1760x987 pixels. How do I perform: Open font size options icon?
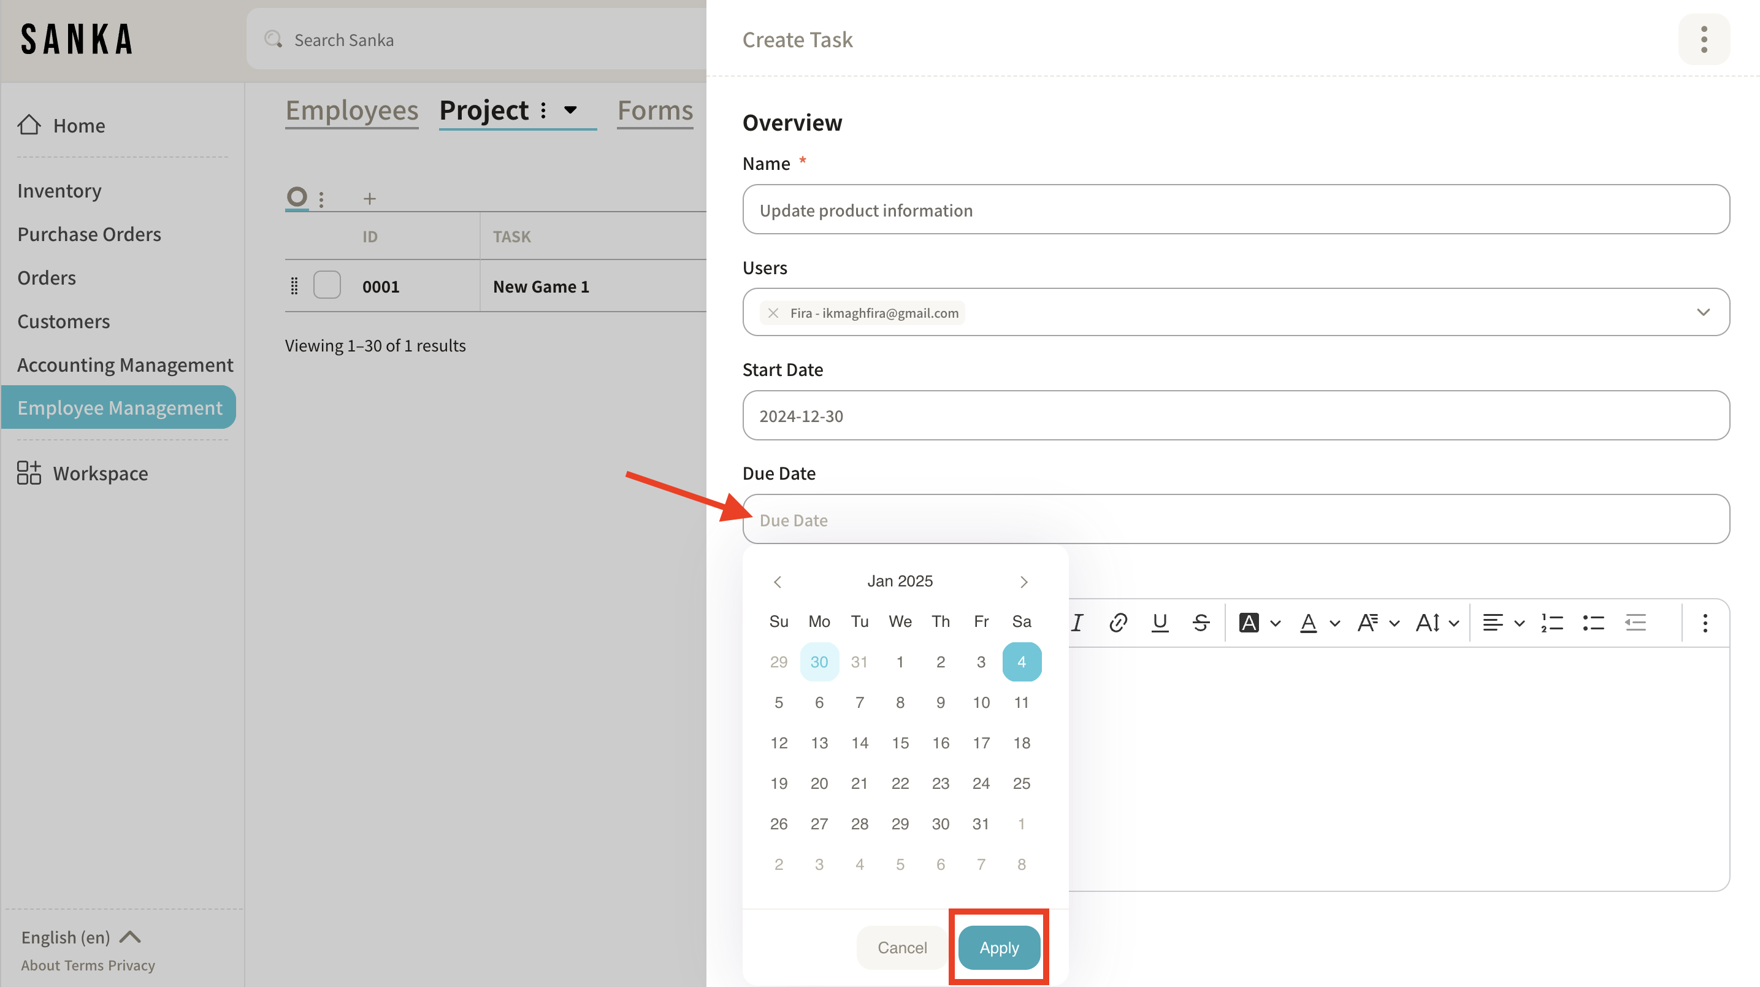pyautogui.click(x=1427, y=623)
